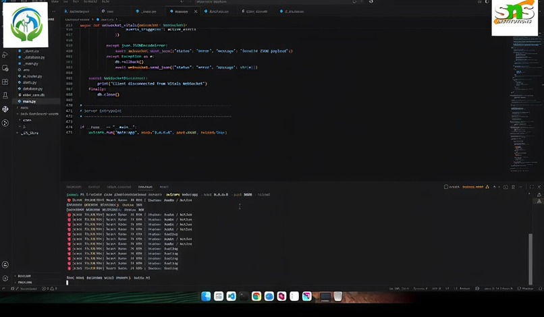Switch to the Debug Console tab
The image size is (544, 317).
[119, 187]
